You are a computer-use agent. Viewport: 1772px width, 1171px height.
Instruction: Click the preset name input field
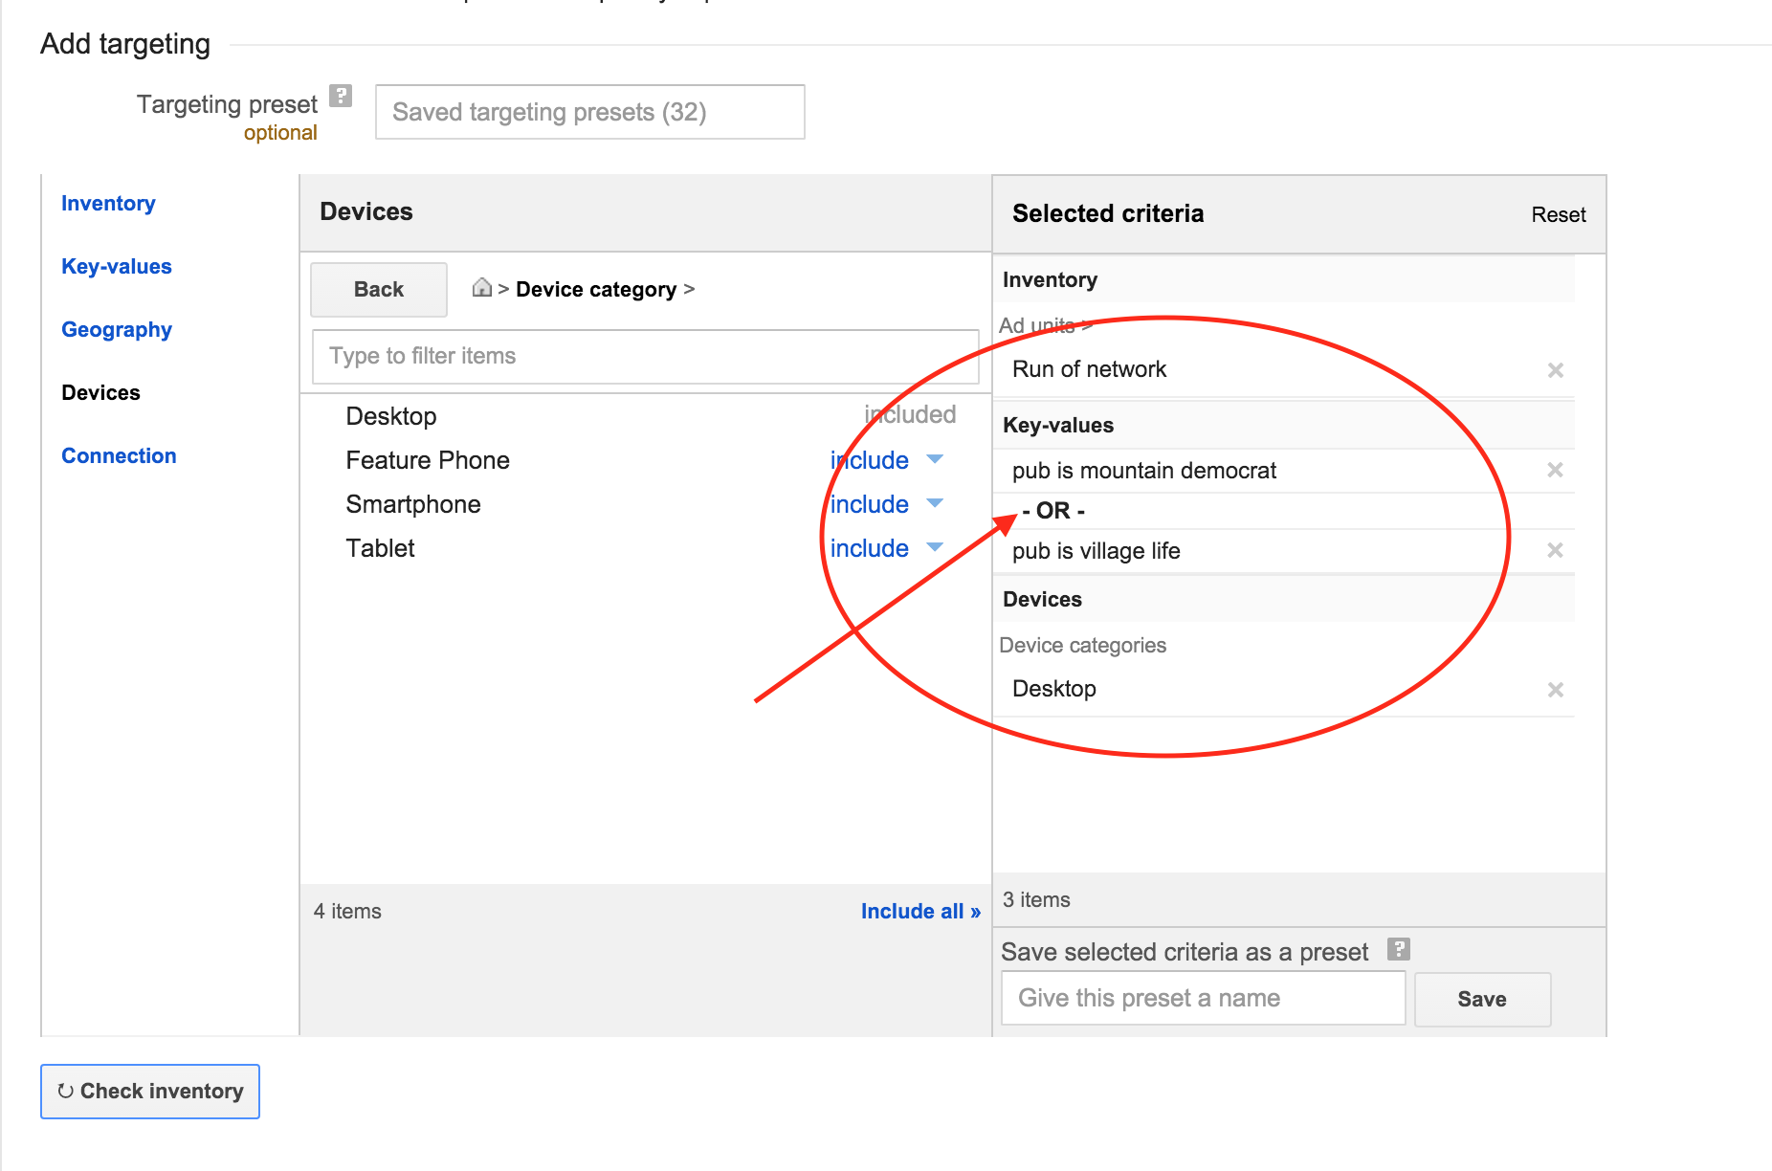click(1203, 999)
